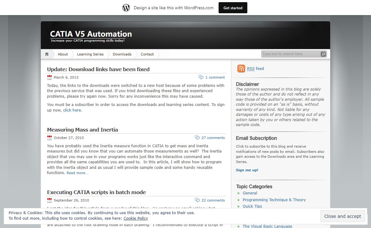Open the orange RSS feed icon
The height and width of the screenshot is (228, 371).
241,69
